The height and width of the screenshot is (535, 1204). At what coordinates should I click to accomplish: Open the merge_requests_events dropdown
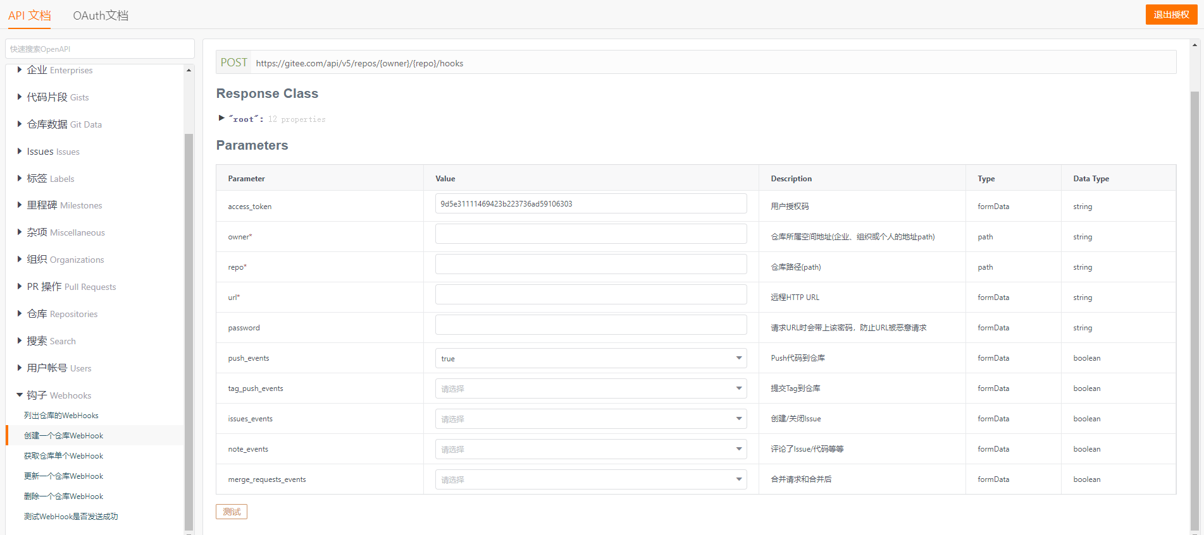590,479
